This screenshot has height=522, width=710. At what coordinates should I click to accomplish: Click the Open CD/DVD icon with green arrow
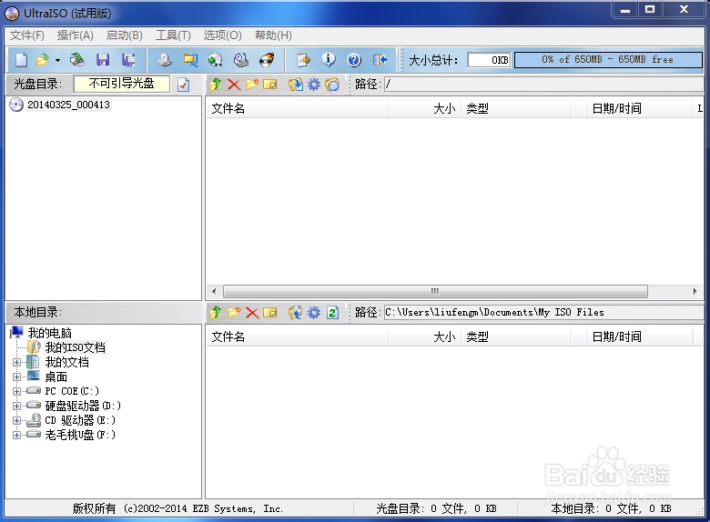tap(77, 60)
